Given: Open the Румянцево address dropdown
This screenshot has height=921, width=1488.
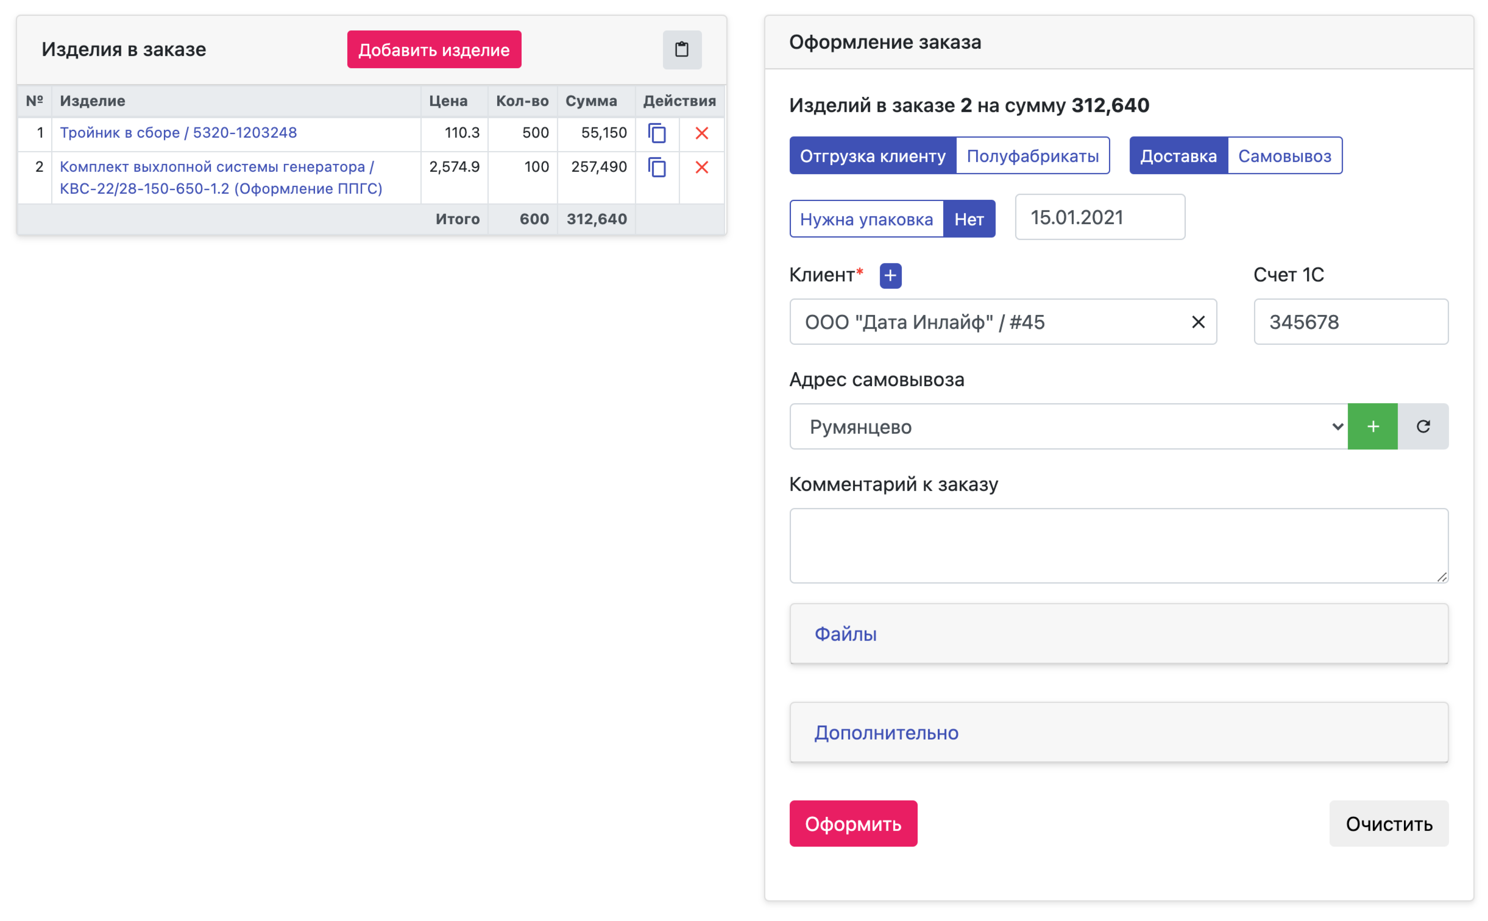Looking at the screenshot, I should tap(1068, 426).
